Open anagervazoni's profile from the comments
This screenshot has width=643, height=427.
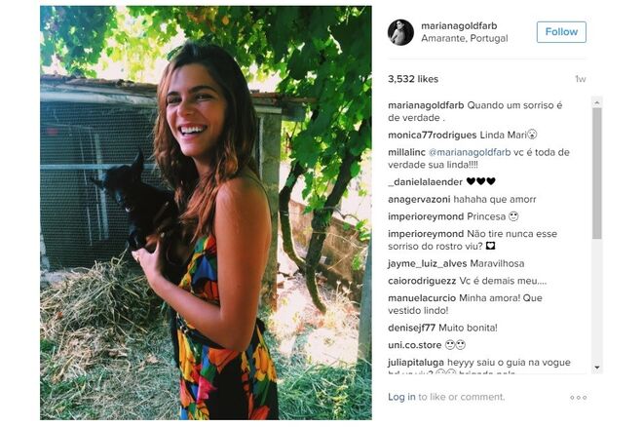(421, 199)
